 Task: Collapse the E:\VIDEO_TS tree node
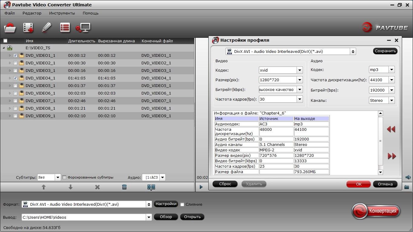pos(4,48)
